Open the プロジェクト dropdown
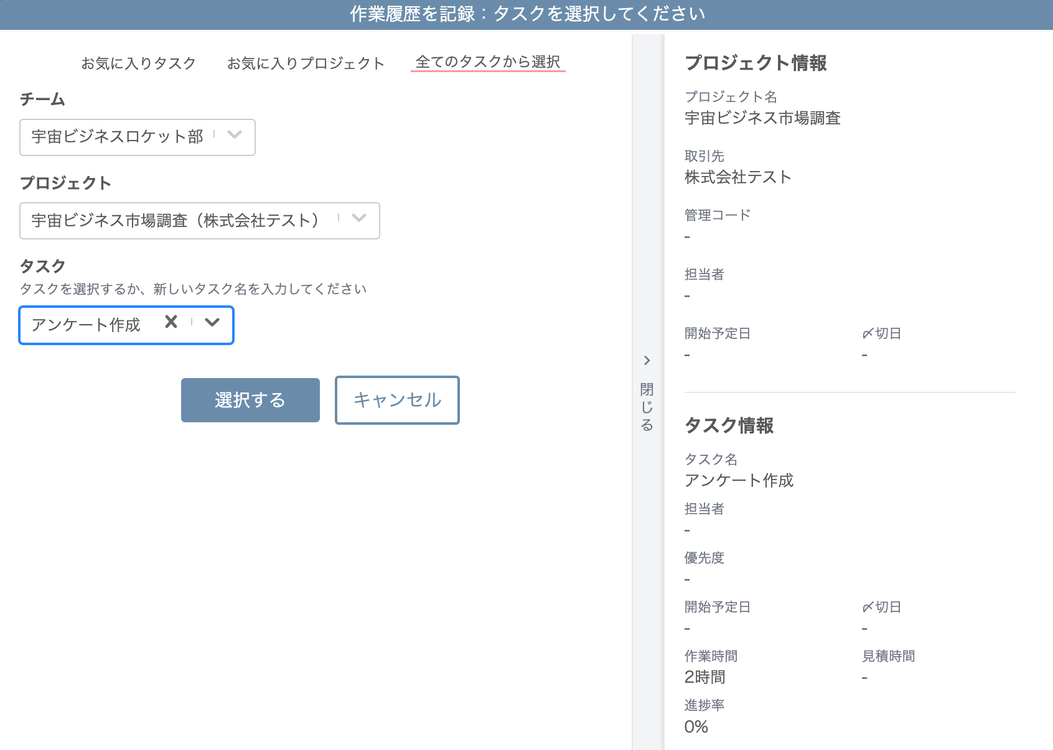 pyautogui.click(x=358, y=220)
